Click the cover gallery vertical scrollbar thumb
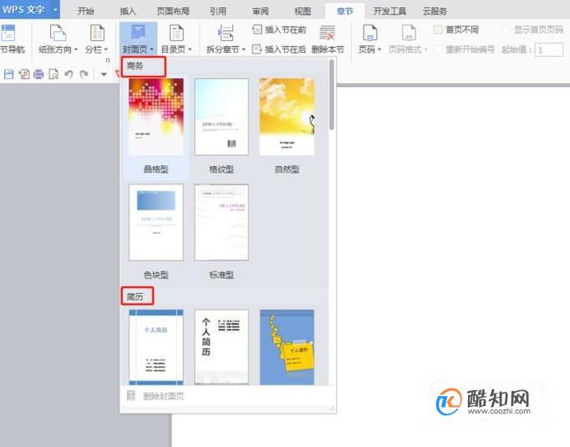570x447 pixels. (x=332, y=94)
